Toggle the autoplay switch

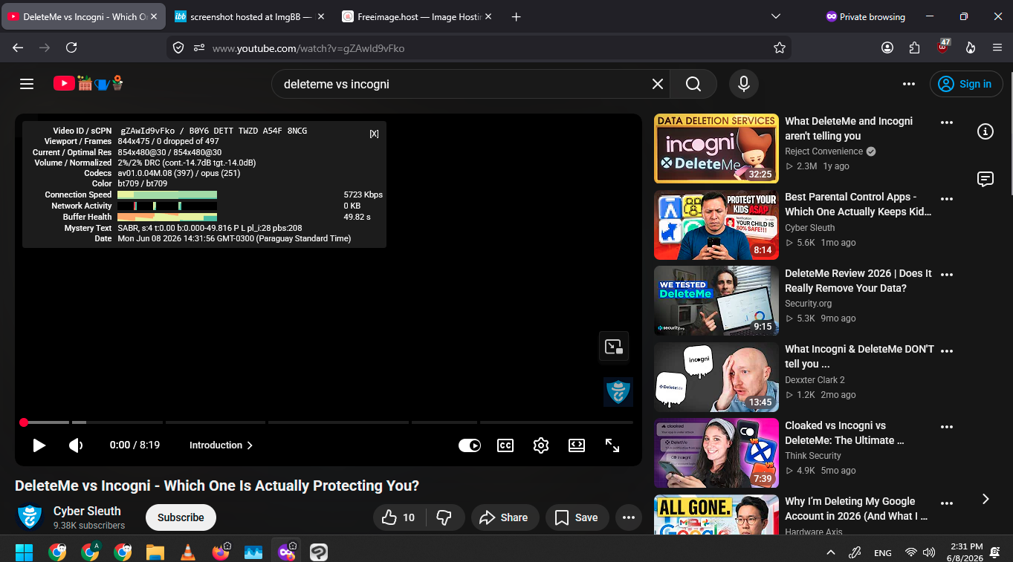470,445
